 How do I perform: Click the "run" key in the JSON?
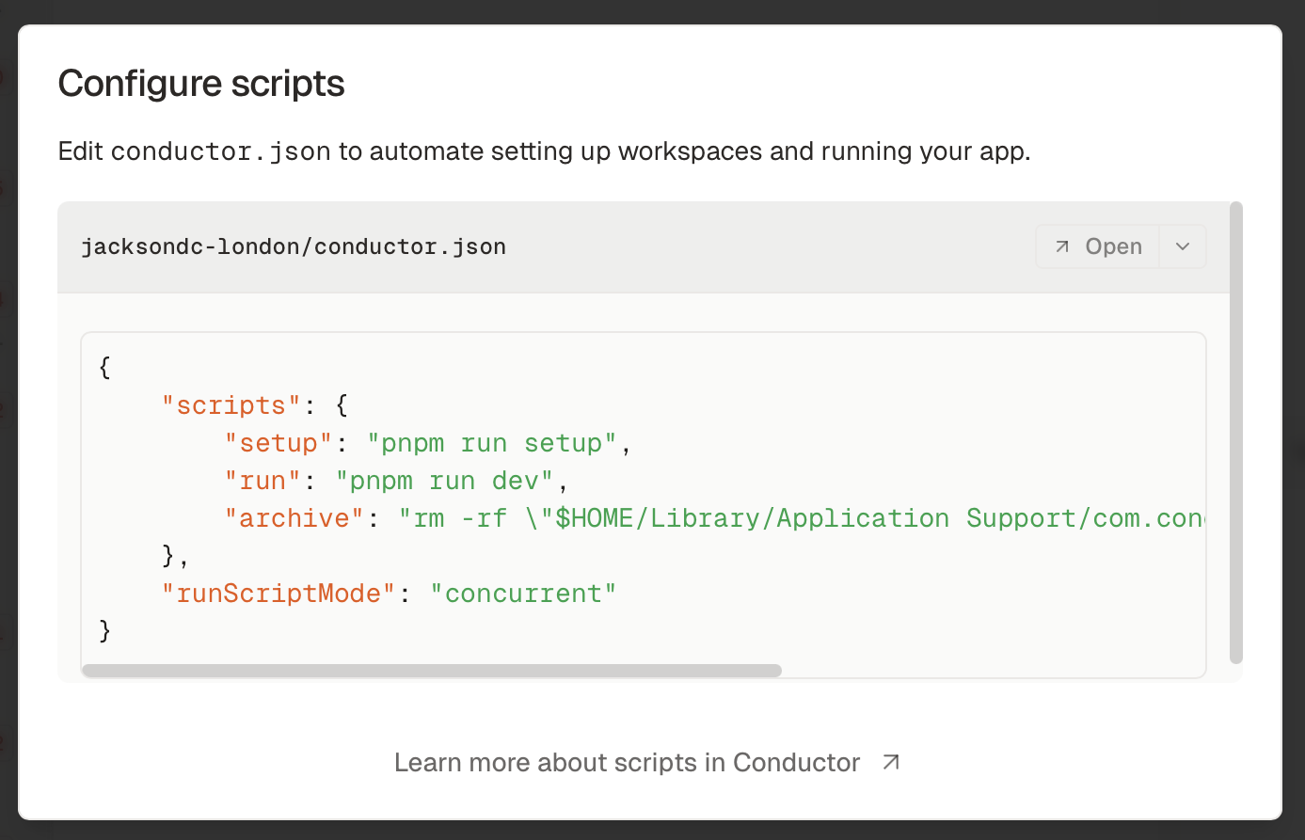263,481
